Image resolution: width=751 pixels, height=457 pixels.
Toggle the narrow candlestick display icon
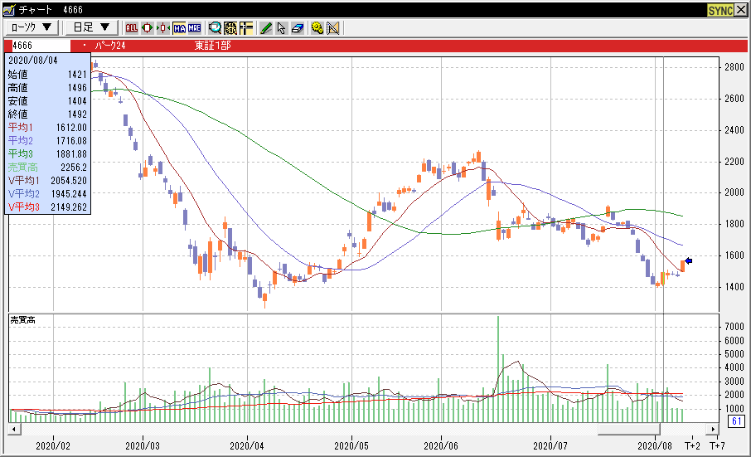pos(162,27)
